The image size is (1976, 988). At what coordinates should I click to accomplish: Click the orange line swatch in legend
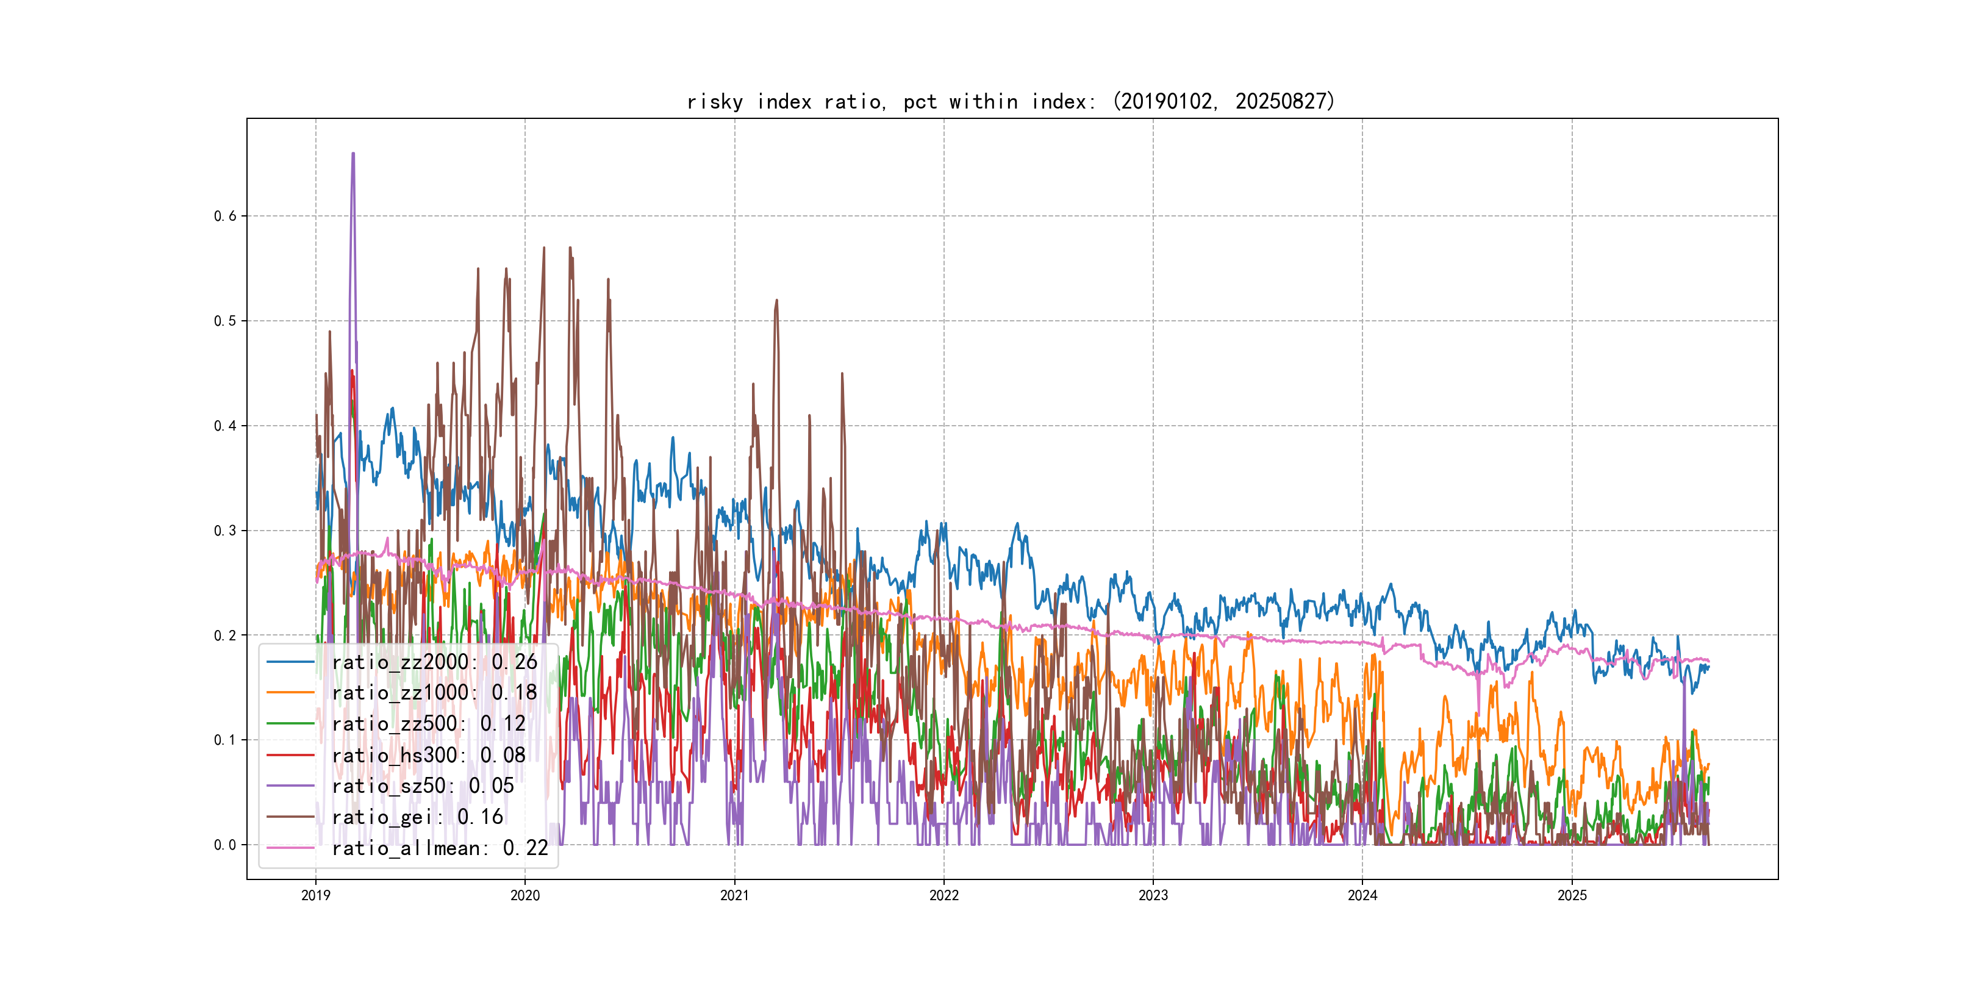(291, 693)
